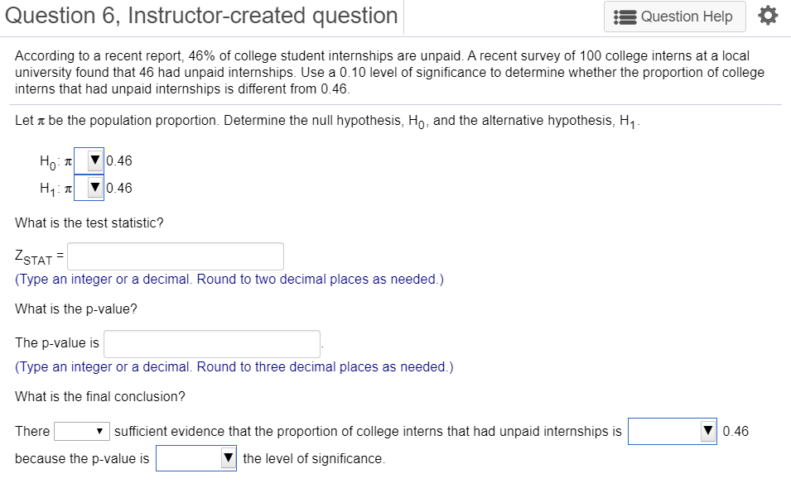Expand the 'There' sufficient evidence dropdown
Image resolution: width=791 pixels, height=488 pixels.
point(81,431)
